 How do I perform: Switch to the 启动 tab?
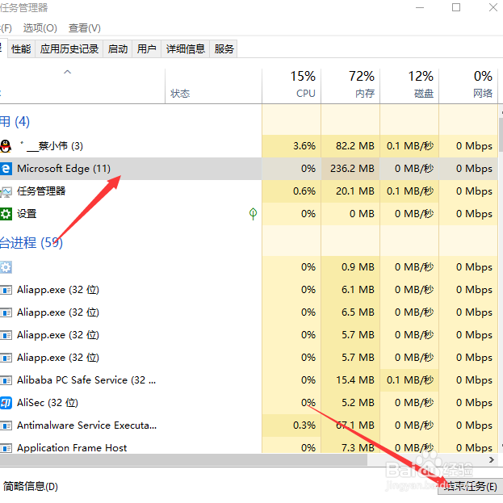coord(118,48)
